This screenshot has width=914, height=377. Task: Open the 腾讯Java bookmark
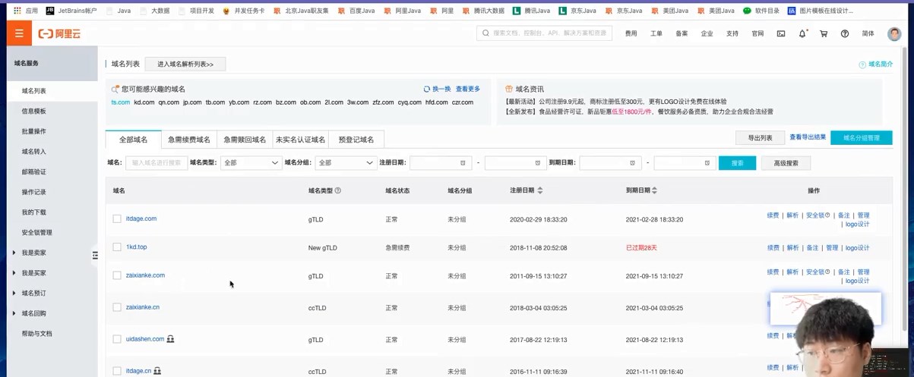532,11
